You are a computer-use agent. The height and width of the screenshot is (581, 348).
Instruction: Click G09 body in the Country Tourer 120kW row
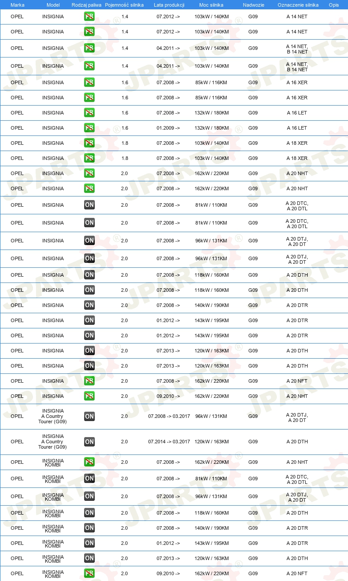253,442
